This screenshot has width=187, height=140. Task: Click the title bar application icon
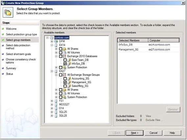tap(3, 3)
